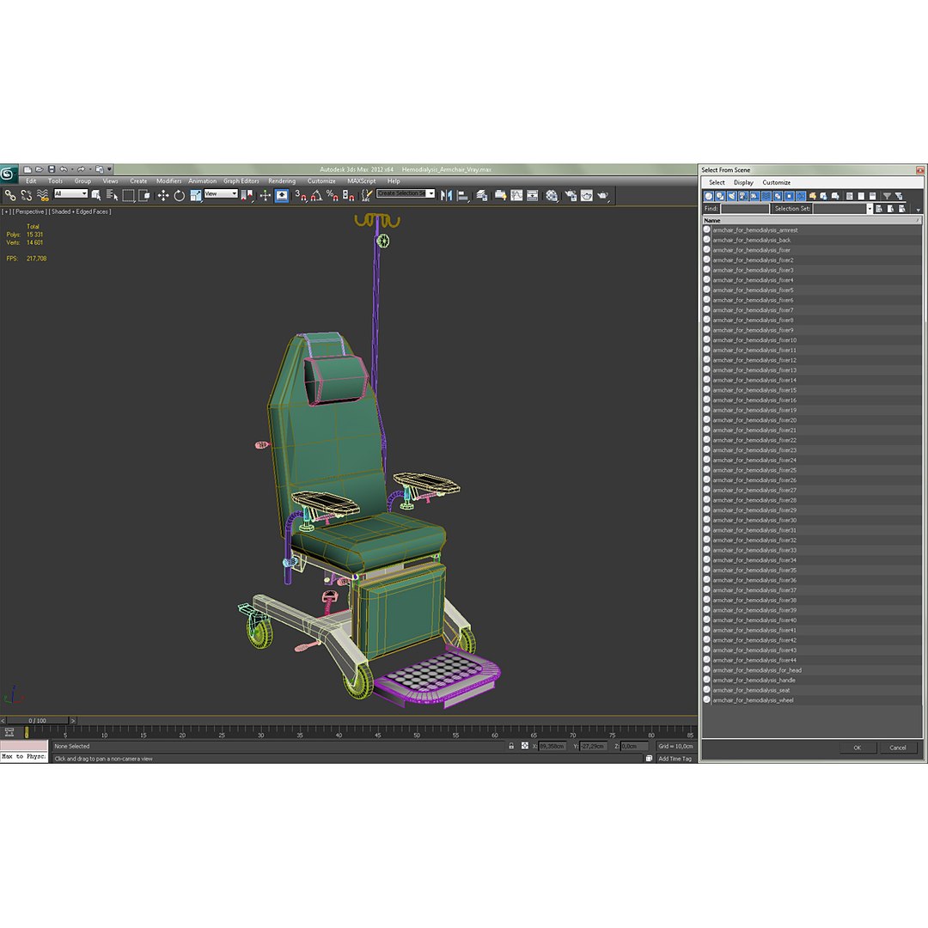Viewport: 928px width, 928px height.
Task: Select the Unlink Selection tool
Action: pos(27,195)
